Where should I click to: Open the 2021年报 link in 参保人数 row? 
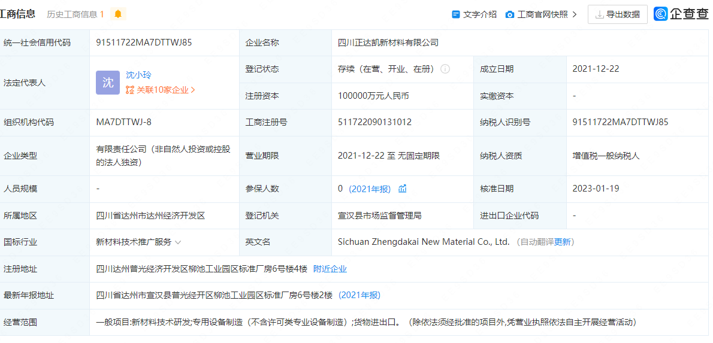coord(370,189)
